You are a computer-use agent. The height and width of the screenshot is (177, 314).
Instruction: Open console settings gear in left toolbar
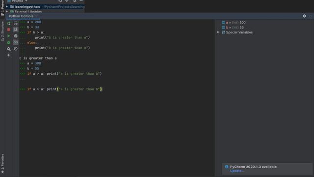(x=9, y=49)
